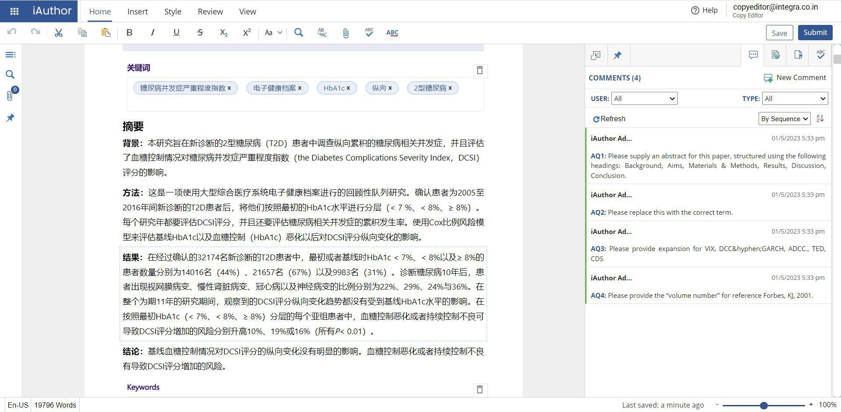
Task: Zoom in with the plus button
Action: (811, 405)
